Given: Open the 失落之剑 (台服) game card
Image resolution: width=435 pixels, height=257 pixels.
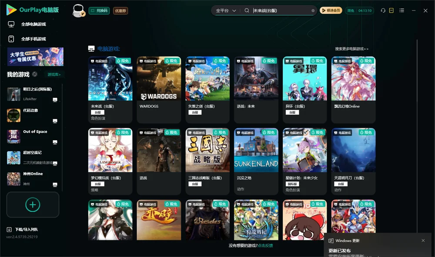Looking at the screenshot, I should pos(207,90).
